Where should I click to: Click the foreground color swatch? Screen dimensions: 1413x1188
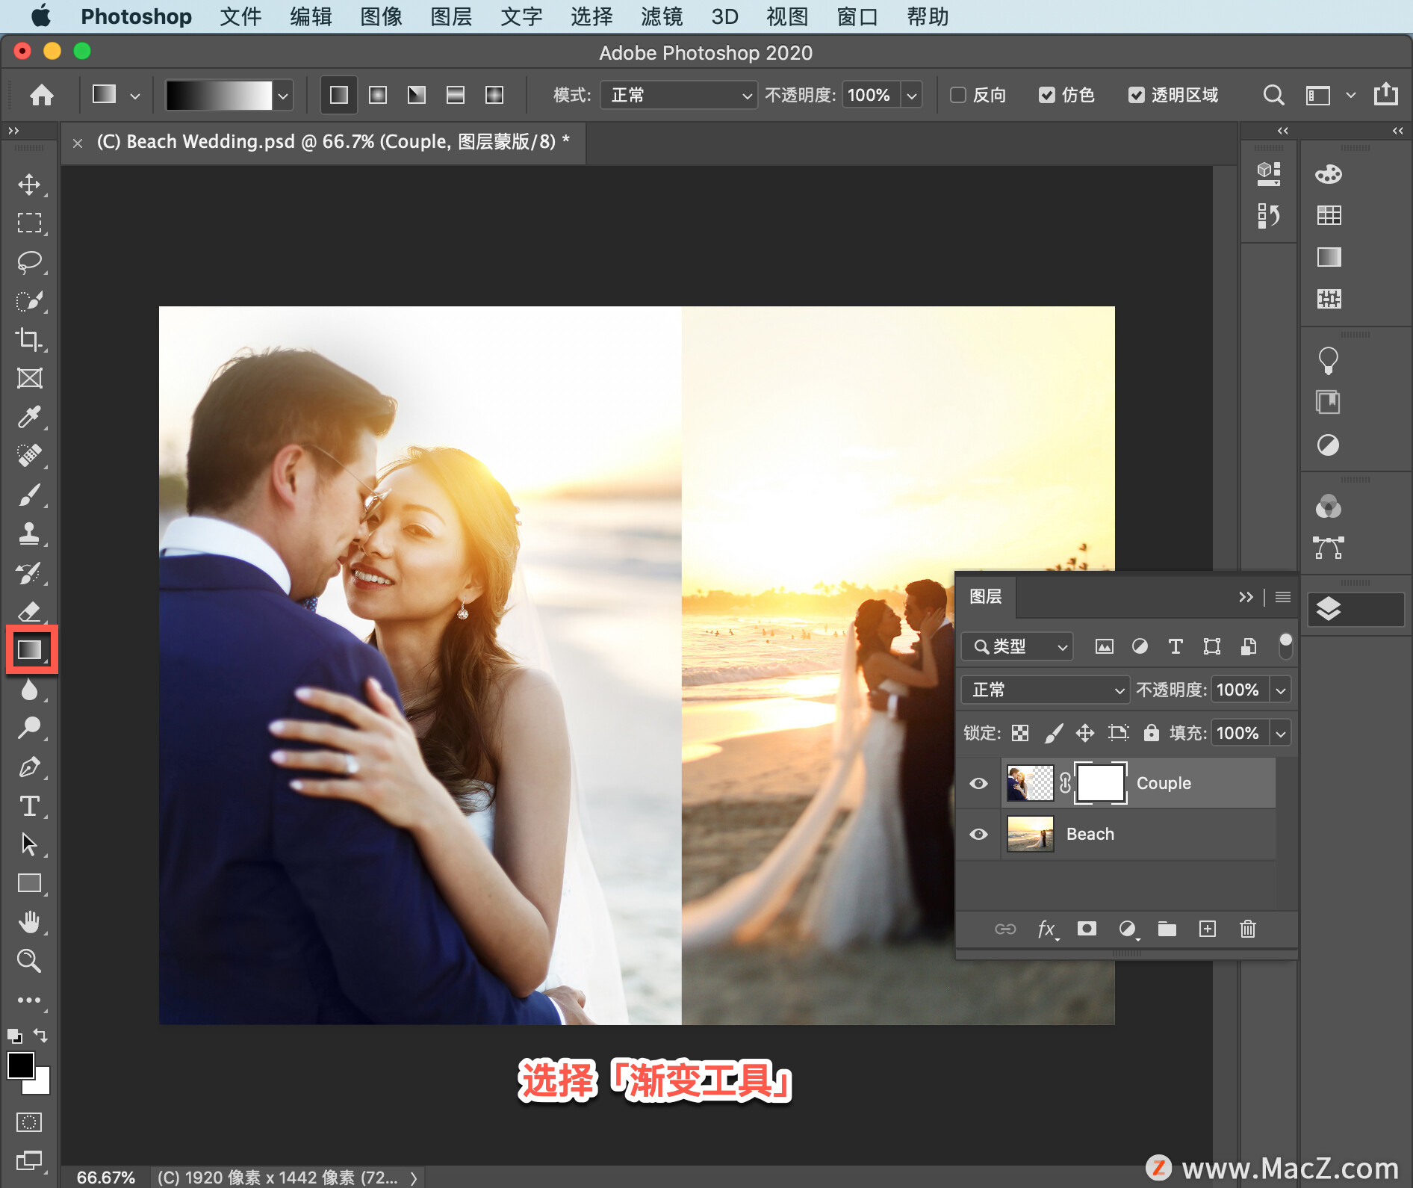point(20,1065)
